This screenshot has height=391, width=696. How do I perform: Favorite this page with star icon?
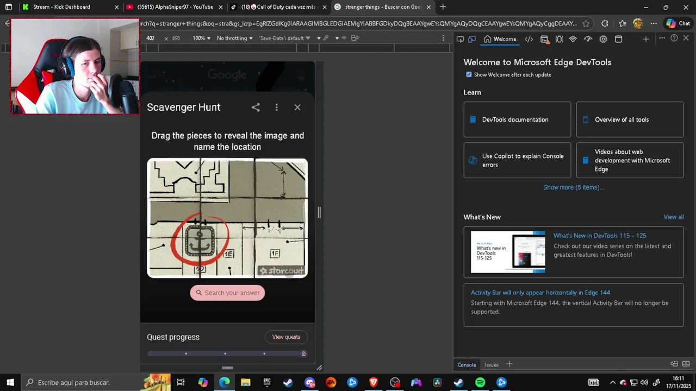(586, 23)
